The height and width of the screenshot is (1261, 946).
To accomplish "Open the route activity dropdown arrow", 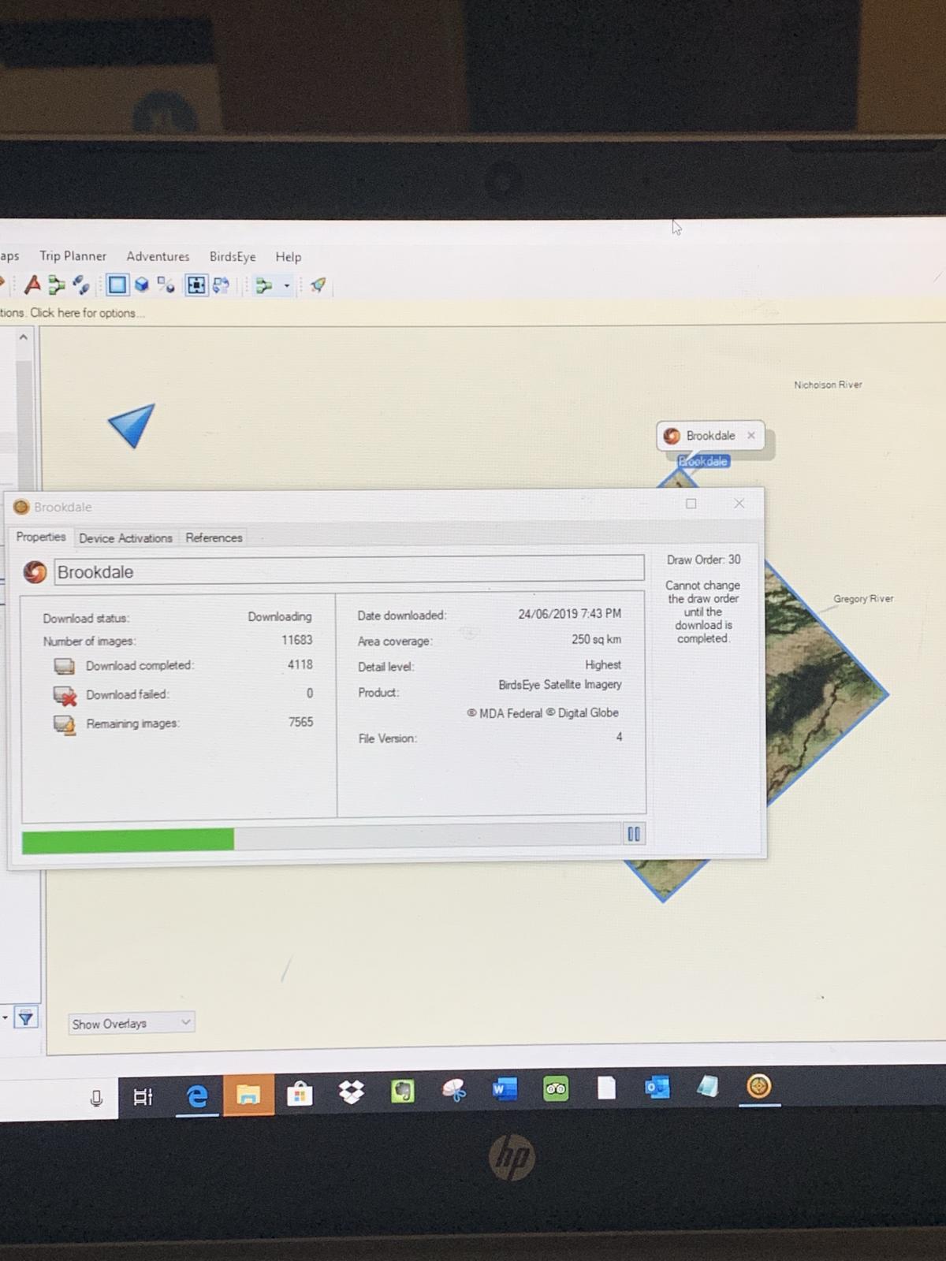I will [287, 285].
